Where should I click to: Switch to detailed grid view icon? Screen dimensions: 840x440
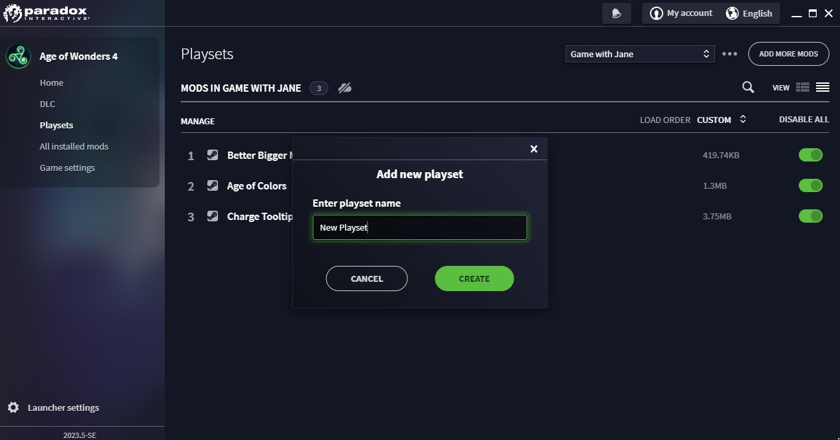click(x=803, y=87)
